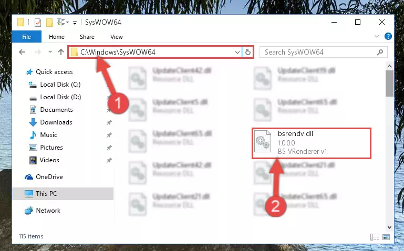Click the Search SysWOW64 field
Screen dimensions: 404x251
click(x=323, y=53)
